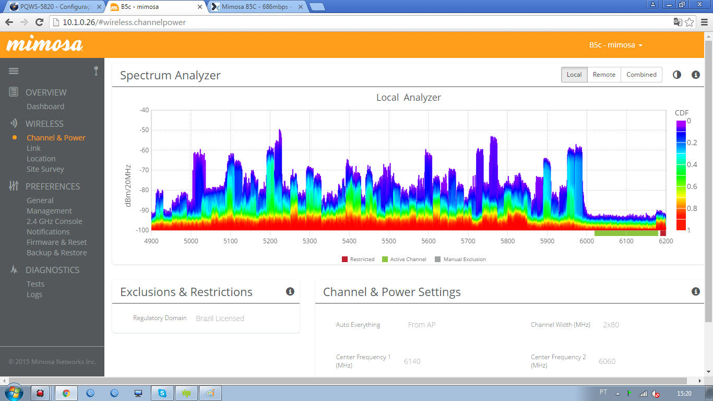Click the green active channel bar on spectrum

point(626,233)
